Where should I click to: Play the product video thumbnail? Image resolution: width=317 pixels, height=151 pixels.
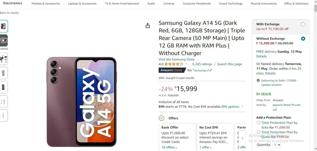point(3,40)
